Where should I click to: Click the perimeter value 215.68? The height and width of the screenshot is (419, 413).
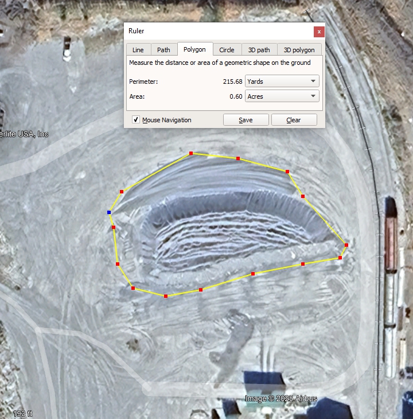[x=232, y=82]
